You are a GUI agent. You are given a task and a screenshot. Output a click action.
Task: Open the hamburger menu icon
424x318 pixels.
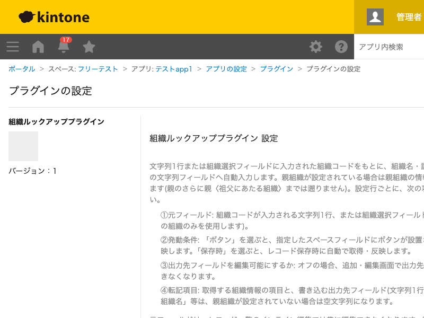coord(13,47)
